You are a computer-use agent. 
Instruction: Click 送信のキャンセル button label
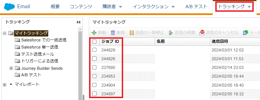tap(222, 33)
